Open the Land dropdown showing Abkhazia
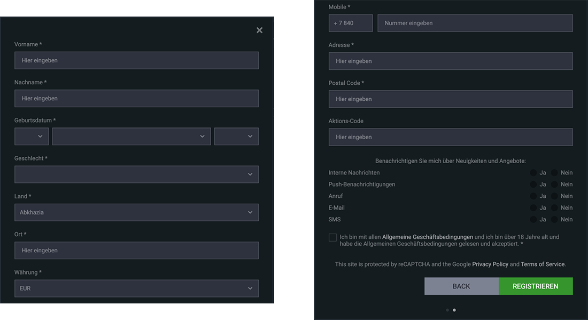The height and width of the screenshot is (320, 588). (136, 212)
